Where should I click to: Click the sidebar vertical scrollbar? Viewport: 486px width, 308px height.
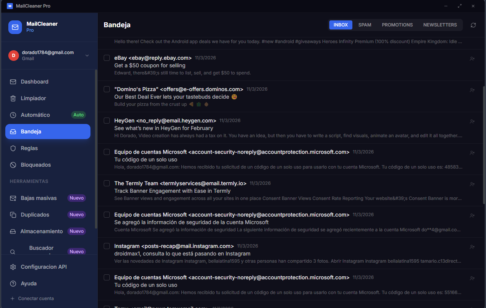96,149
